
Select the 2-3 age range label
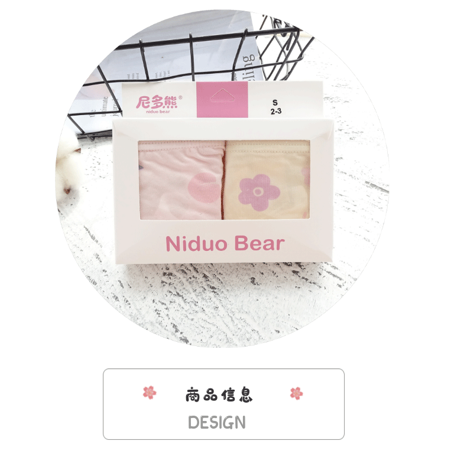[x=276, y=111]
